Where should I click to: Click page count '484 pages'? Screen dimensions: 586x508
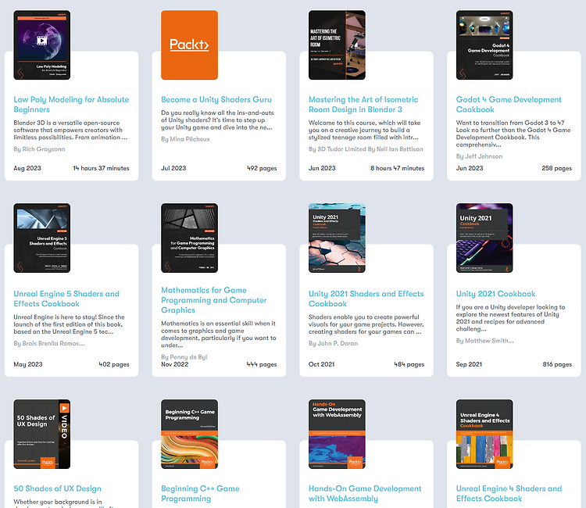[409, 364]
